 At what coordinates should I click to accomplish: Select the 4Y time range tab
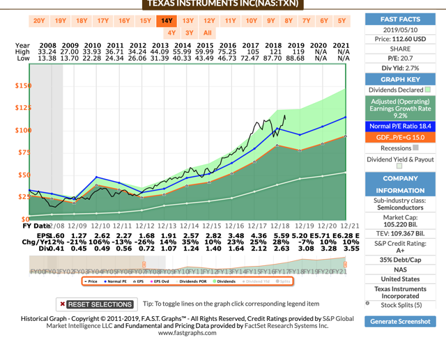click(x=171, y=33)
